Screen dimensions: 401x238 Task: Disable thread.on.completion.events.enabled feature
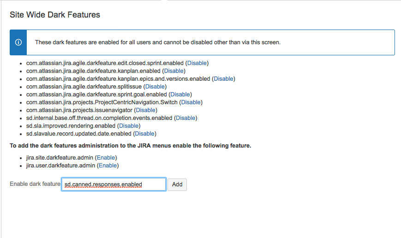click(x=186, y=118)
